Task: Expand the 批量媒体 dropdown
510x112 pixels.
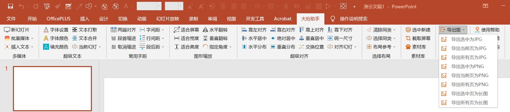Action: point(32,38)
